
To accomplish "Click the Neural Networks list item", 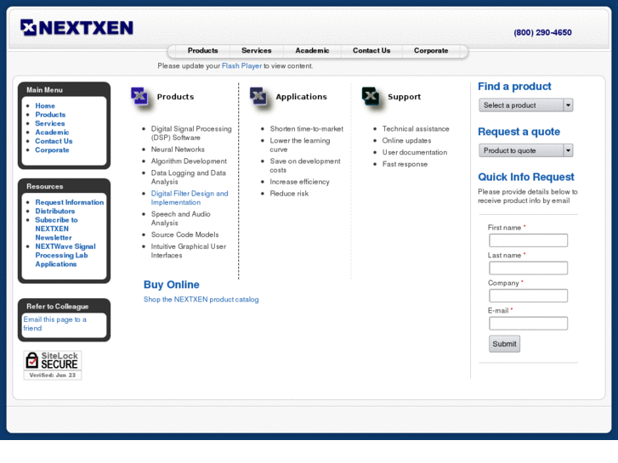I will pos(178,150).
